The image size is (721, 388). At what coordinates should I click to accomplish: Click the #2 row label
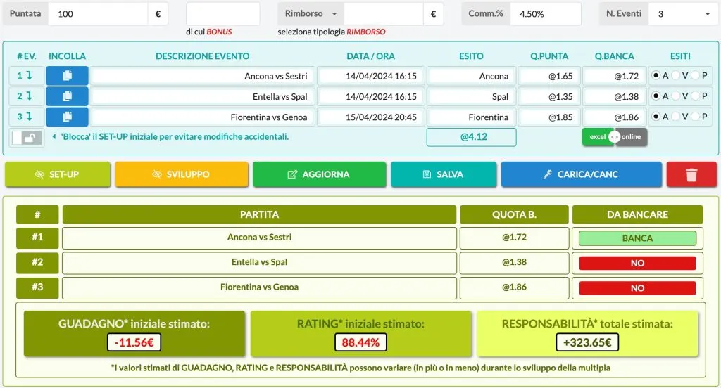click(37, 263)
